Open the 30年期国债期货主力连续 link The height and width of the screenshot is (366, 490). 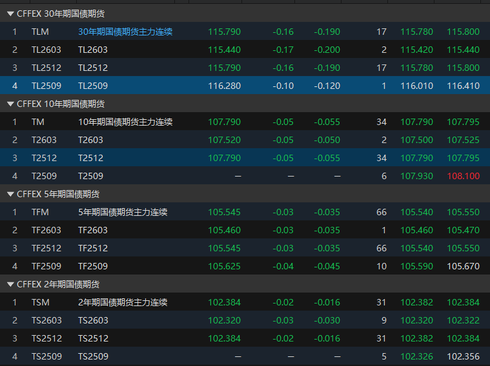(x=125, y=32)
